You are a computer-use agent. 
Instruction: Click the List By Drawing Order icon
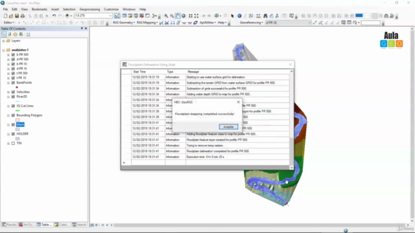click(4, 34)
